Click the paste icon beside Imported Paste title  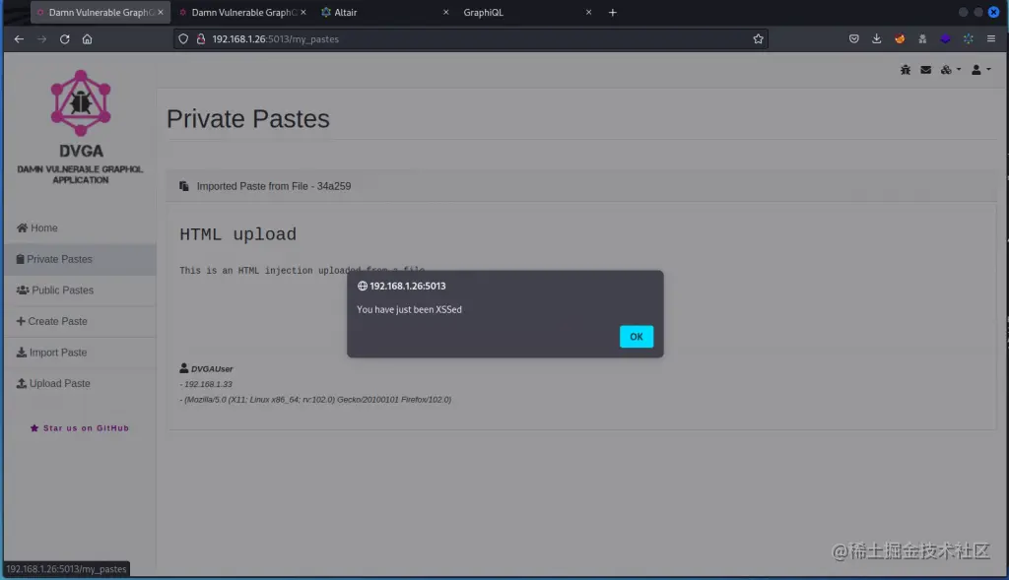coord(184,186)
